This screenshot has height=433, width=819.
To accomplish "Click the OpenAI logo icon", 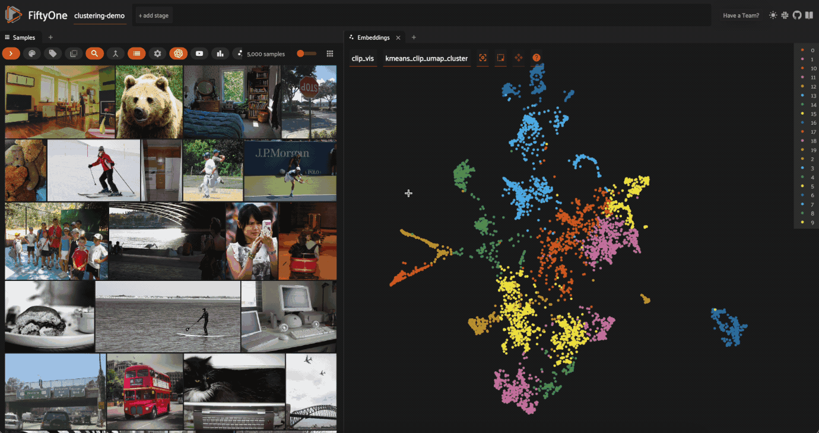I will click(178, 53).
